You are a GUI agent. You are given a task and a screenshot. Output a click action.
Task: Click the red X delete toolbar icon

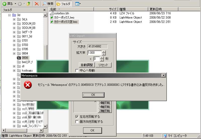(37, 4)
